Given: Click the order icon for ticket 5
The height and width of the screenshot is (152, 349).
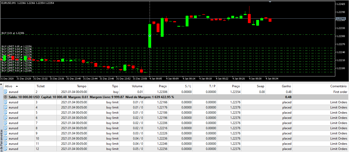Looking at the screenshot, I should [x=5, y=112].
